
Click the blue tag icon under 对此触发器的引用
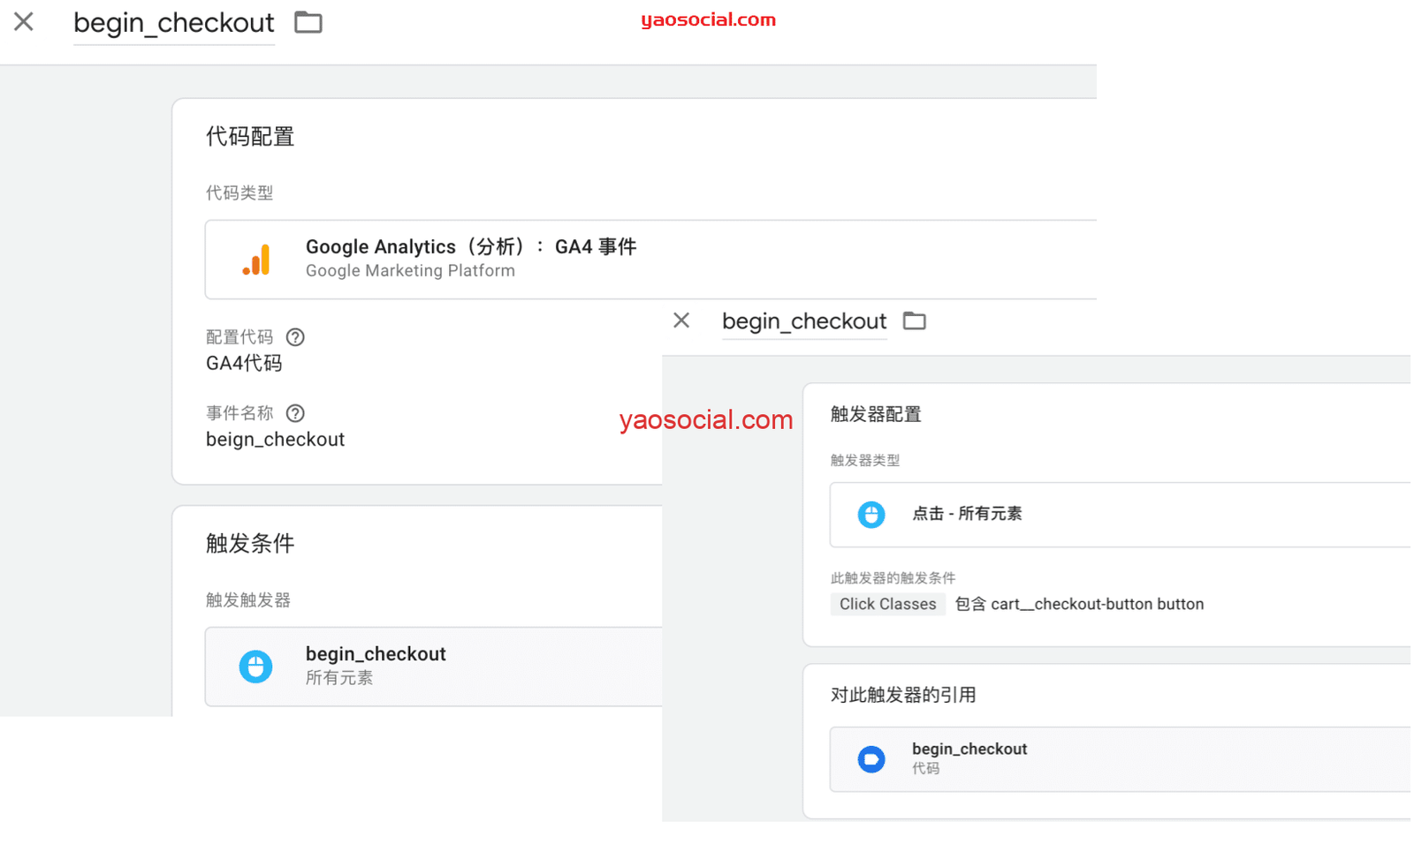point(870,759)
